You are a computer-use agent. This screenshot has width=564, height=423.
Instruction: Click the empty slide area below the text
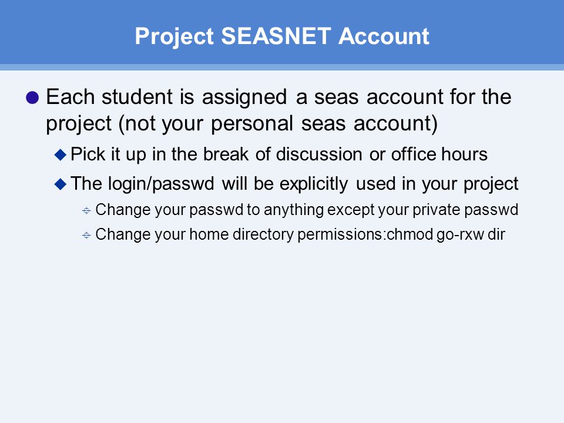282,331
